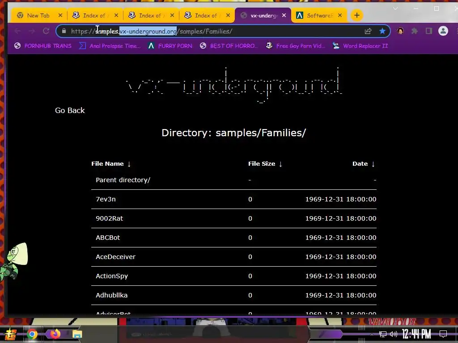This screenshot has width=458, height=343.
Task: Open the 9002Rat folder
Action: 109,218
